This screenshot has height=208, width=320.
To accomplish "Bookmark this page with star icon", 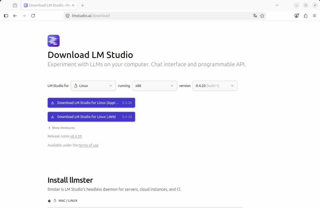I will click(x=262, y=16).
